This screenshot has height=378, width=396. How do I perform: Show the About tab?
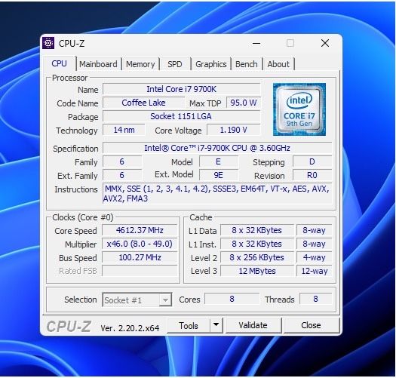tap(278, 64)
